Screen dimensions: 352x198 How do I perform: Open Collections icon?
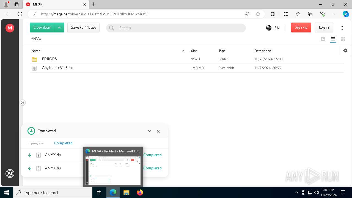point(310,14)
